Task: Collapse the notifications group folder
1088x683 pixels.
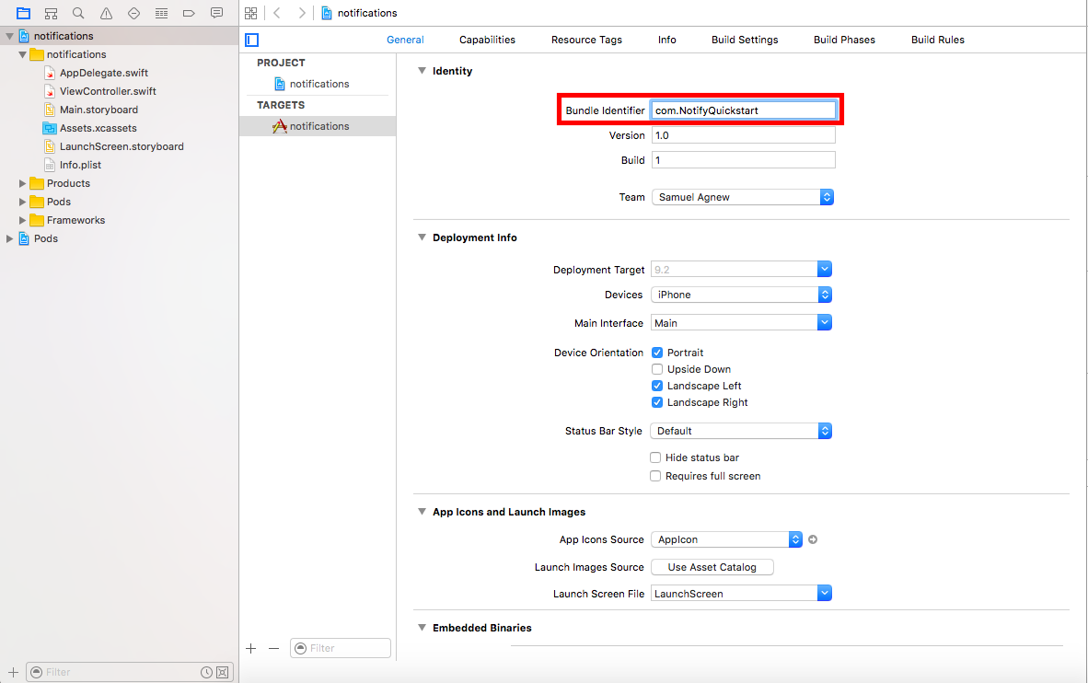Action: coord(22,54)
